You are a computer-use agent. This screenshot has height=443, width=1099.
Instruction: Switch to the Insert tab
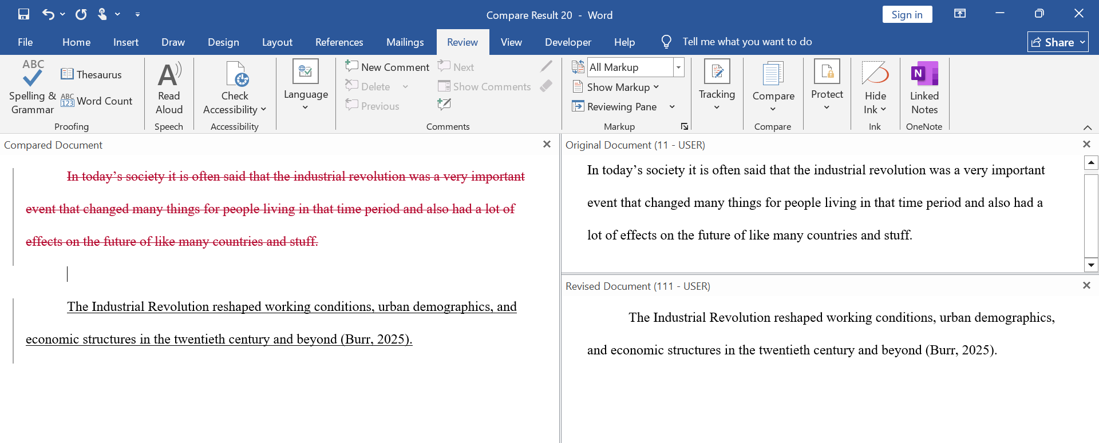(x=126, y=42)
